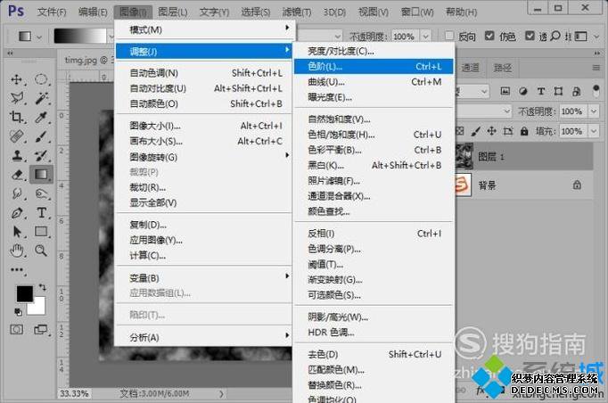Select the Magic Wand tool
Screen dimensions: 608x403
41,98
